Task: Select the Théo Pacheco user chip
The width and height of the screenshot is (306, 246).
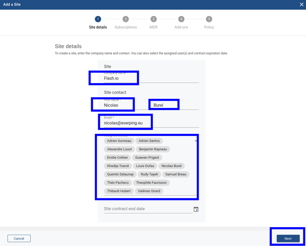Action: [x=118, y=183]
